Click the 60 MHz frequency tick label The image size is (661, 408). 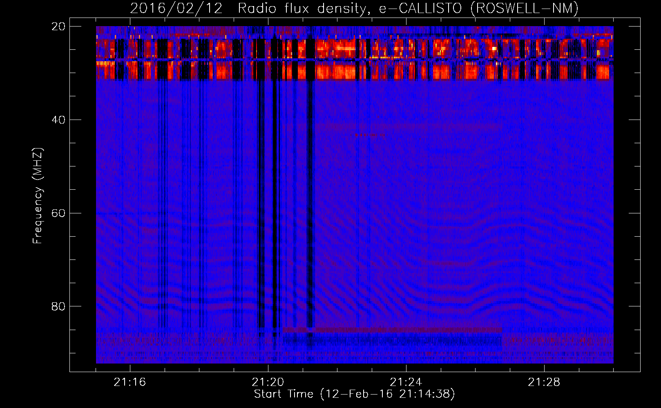tap(58, 213)
